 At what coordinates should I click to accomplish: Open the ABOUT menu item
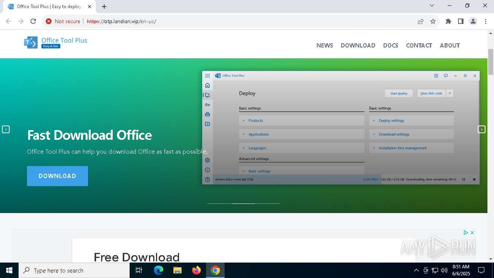pyautogui.click(x=450, y=45)
